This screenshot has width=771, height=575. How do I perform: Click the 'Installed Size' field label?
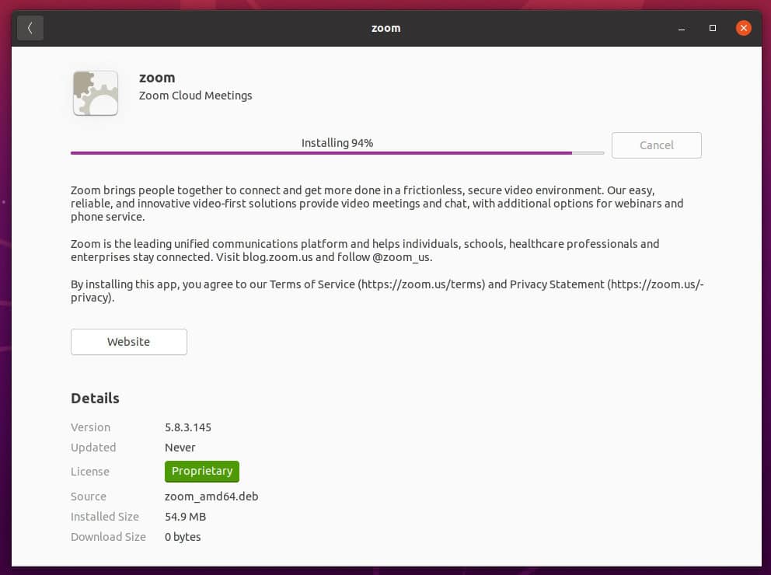click(105, 517)
